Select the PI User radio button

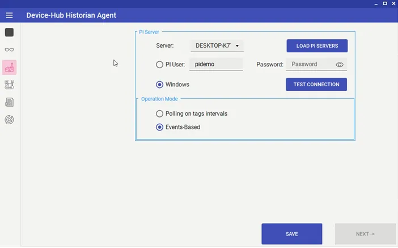159,65
